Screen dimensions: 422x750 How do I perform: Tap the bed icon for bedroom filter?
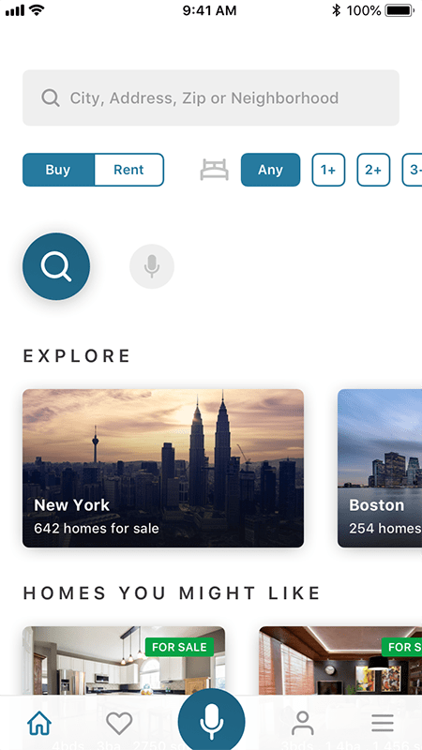pyautogui.click(x=215, y=170)
